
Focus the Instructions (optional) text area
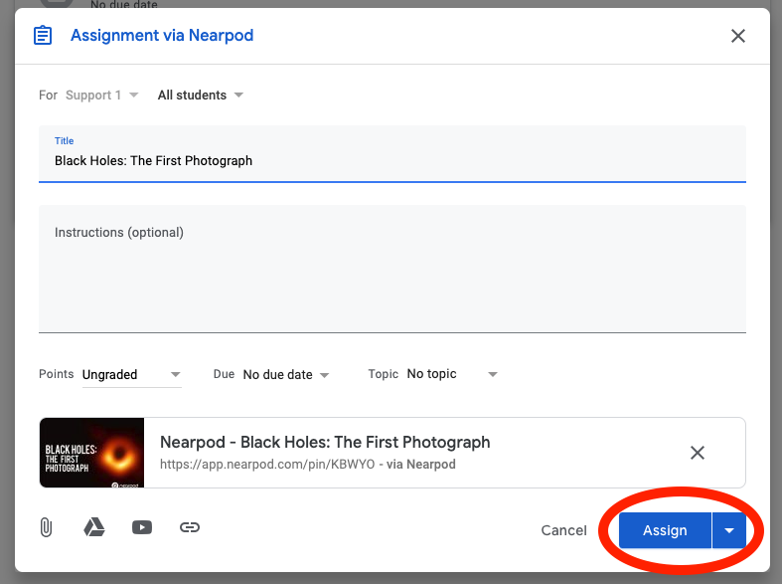coord(391,267)
